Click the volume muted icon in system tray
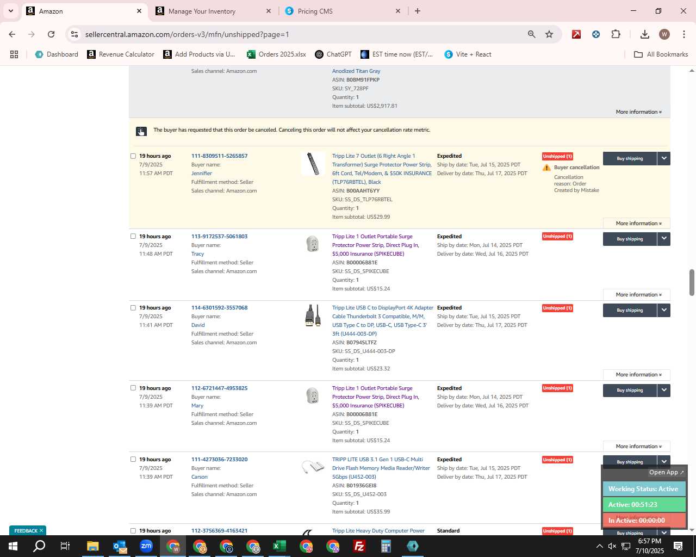696x557 pixels. (x=612, y=546)
